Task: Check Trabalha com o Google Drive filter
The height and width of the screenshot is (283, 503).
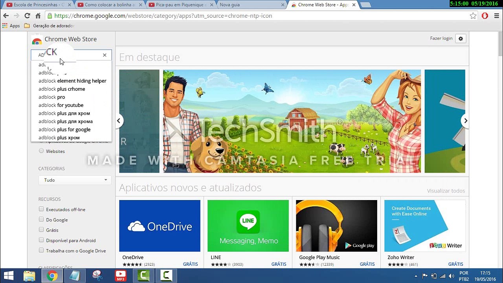Action: click(41, 250)
